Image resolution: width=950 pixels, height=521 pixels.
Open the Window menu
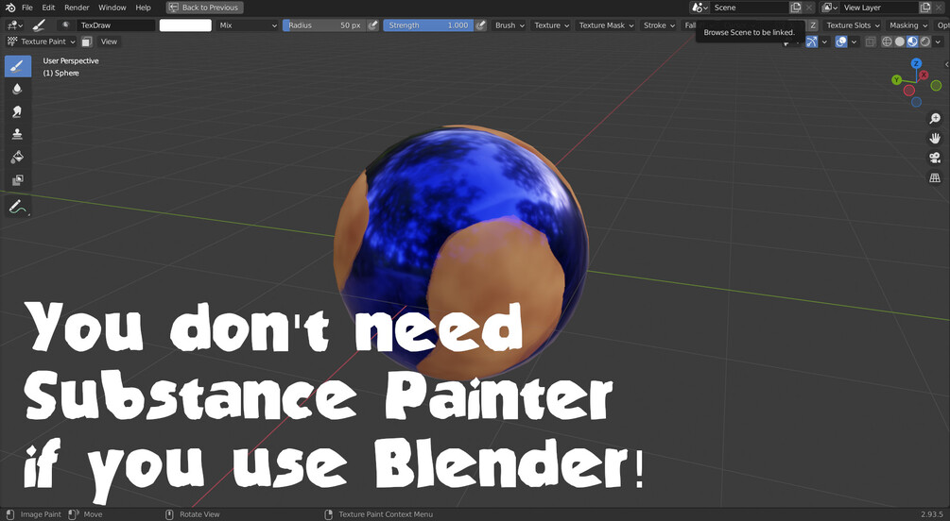pos(112,8)
